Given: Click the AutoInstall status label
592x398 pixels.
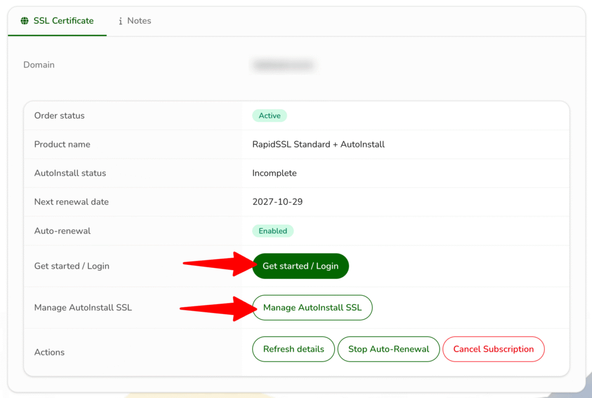Looking at the screenshot, I should point(70,173).
